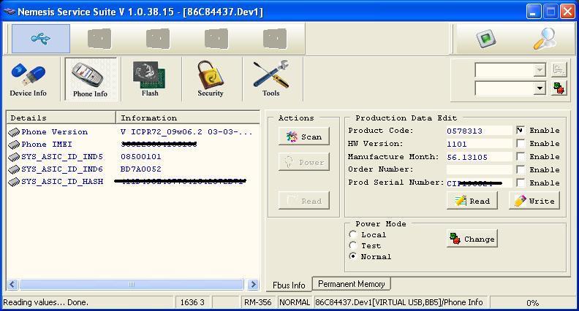This screenshot has width=579, height=311.
Task: Click the Order Number input field
Action: tap(479, 169)
